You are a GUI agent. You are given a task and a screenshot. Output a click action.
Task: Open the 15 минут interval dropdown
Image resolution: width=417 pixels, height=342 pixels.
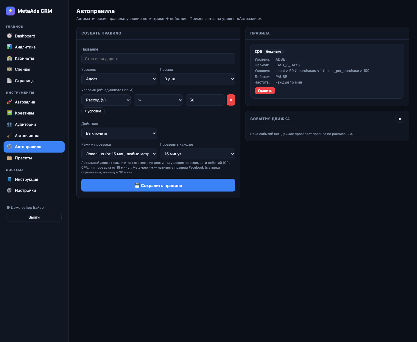click(197, 154)
